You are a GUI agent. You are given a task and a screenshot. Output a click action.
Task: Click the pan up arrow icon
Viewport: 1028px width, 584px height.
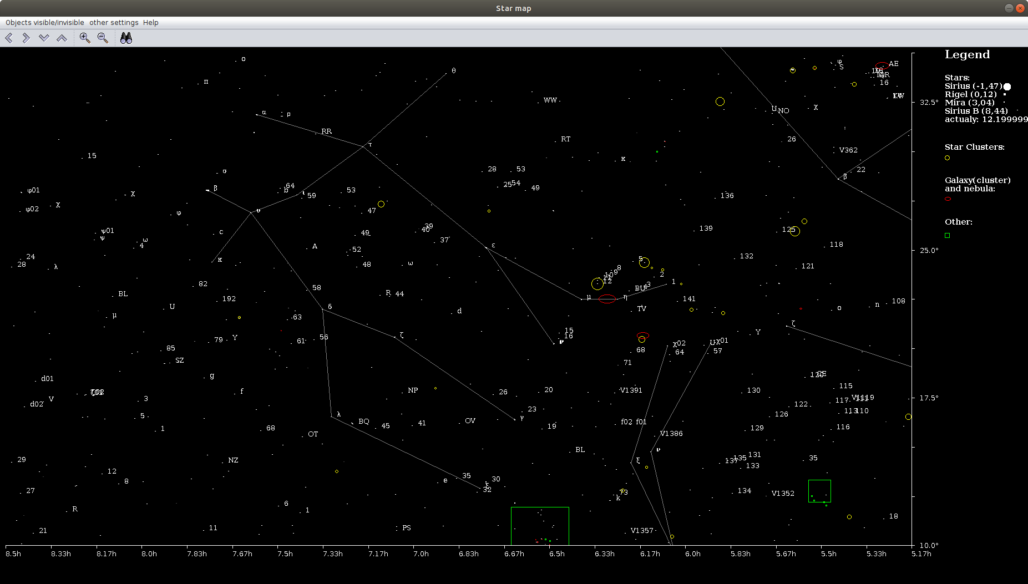click(x=62, y=38)
